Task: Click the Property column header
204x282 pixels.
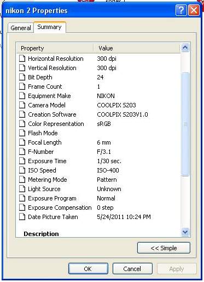Action: (x=55, y=48)
